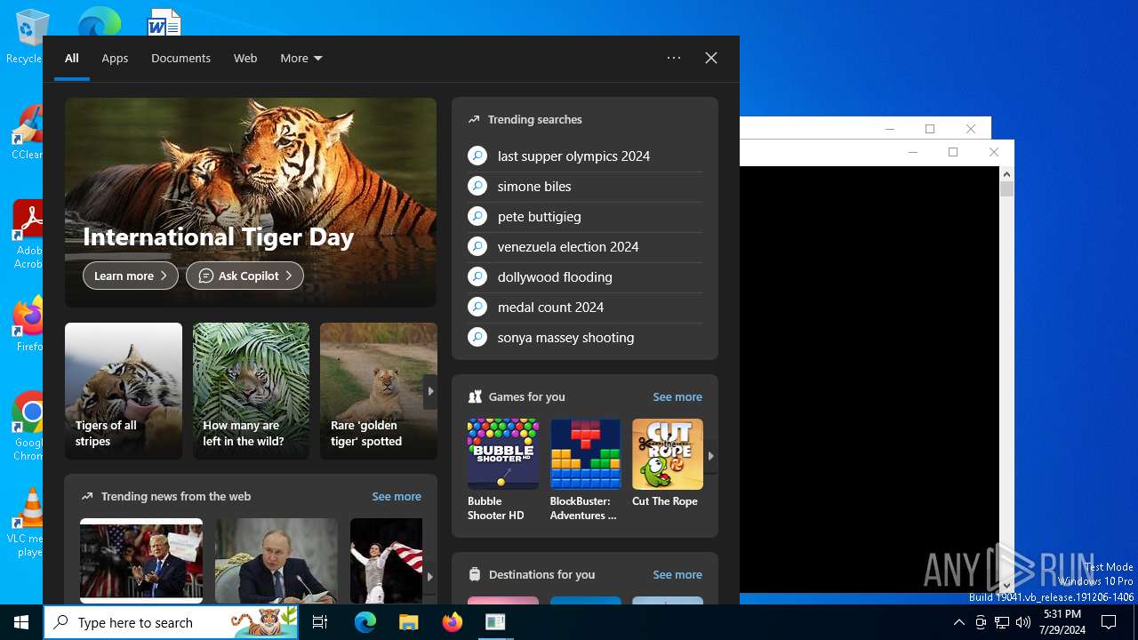
Task: Open the Word document on the desktop
Action: (x=164, y=21)
